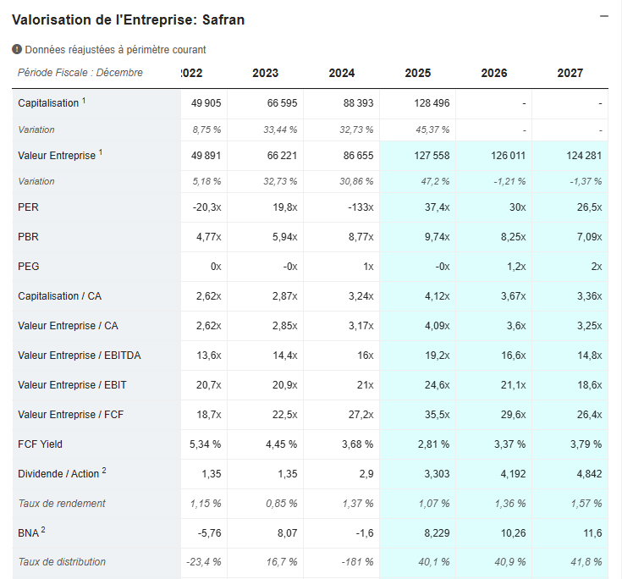Select the 2027 column header
The height and width of the screenshot is (579, 622).
pos(570,74)
